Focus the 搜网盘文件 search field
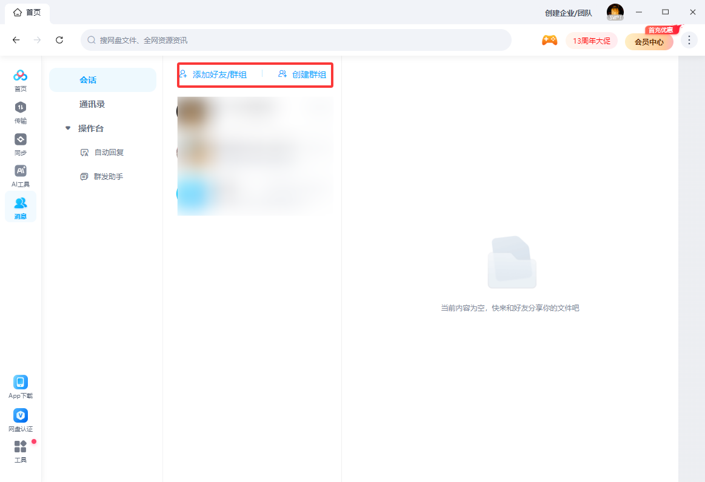705x482 pixels. [296, 40]
